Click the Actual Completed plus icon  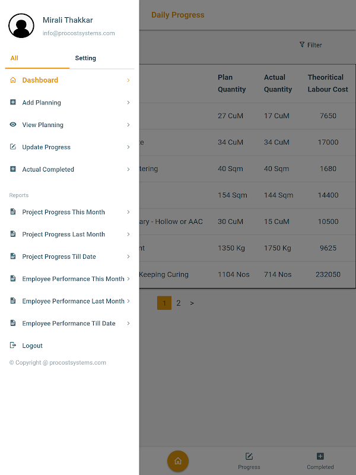[13, 169]
